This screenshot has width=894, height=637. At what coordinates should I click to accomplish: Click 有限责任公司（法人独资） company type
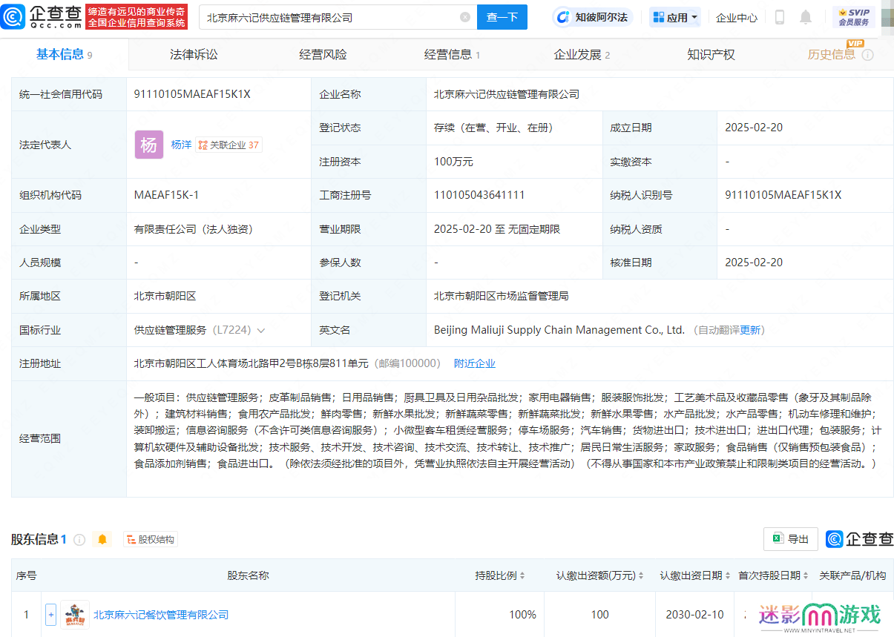(194, 229)
